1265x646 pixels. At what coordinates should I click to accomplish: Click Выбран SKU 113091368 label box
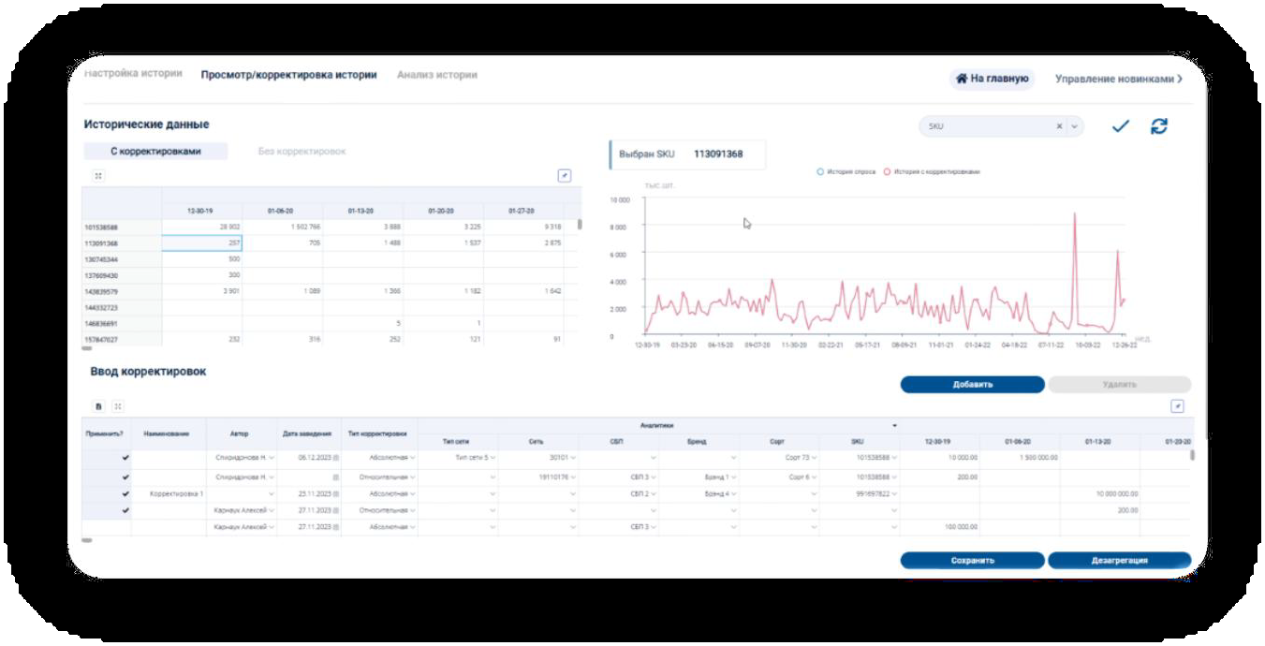[x=687, y=154]
